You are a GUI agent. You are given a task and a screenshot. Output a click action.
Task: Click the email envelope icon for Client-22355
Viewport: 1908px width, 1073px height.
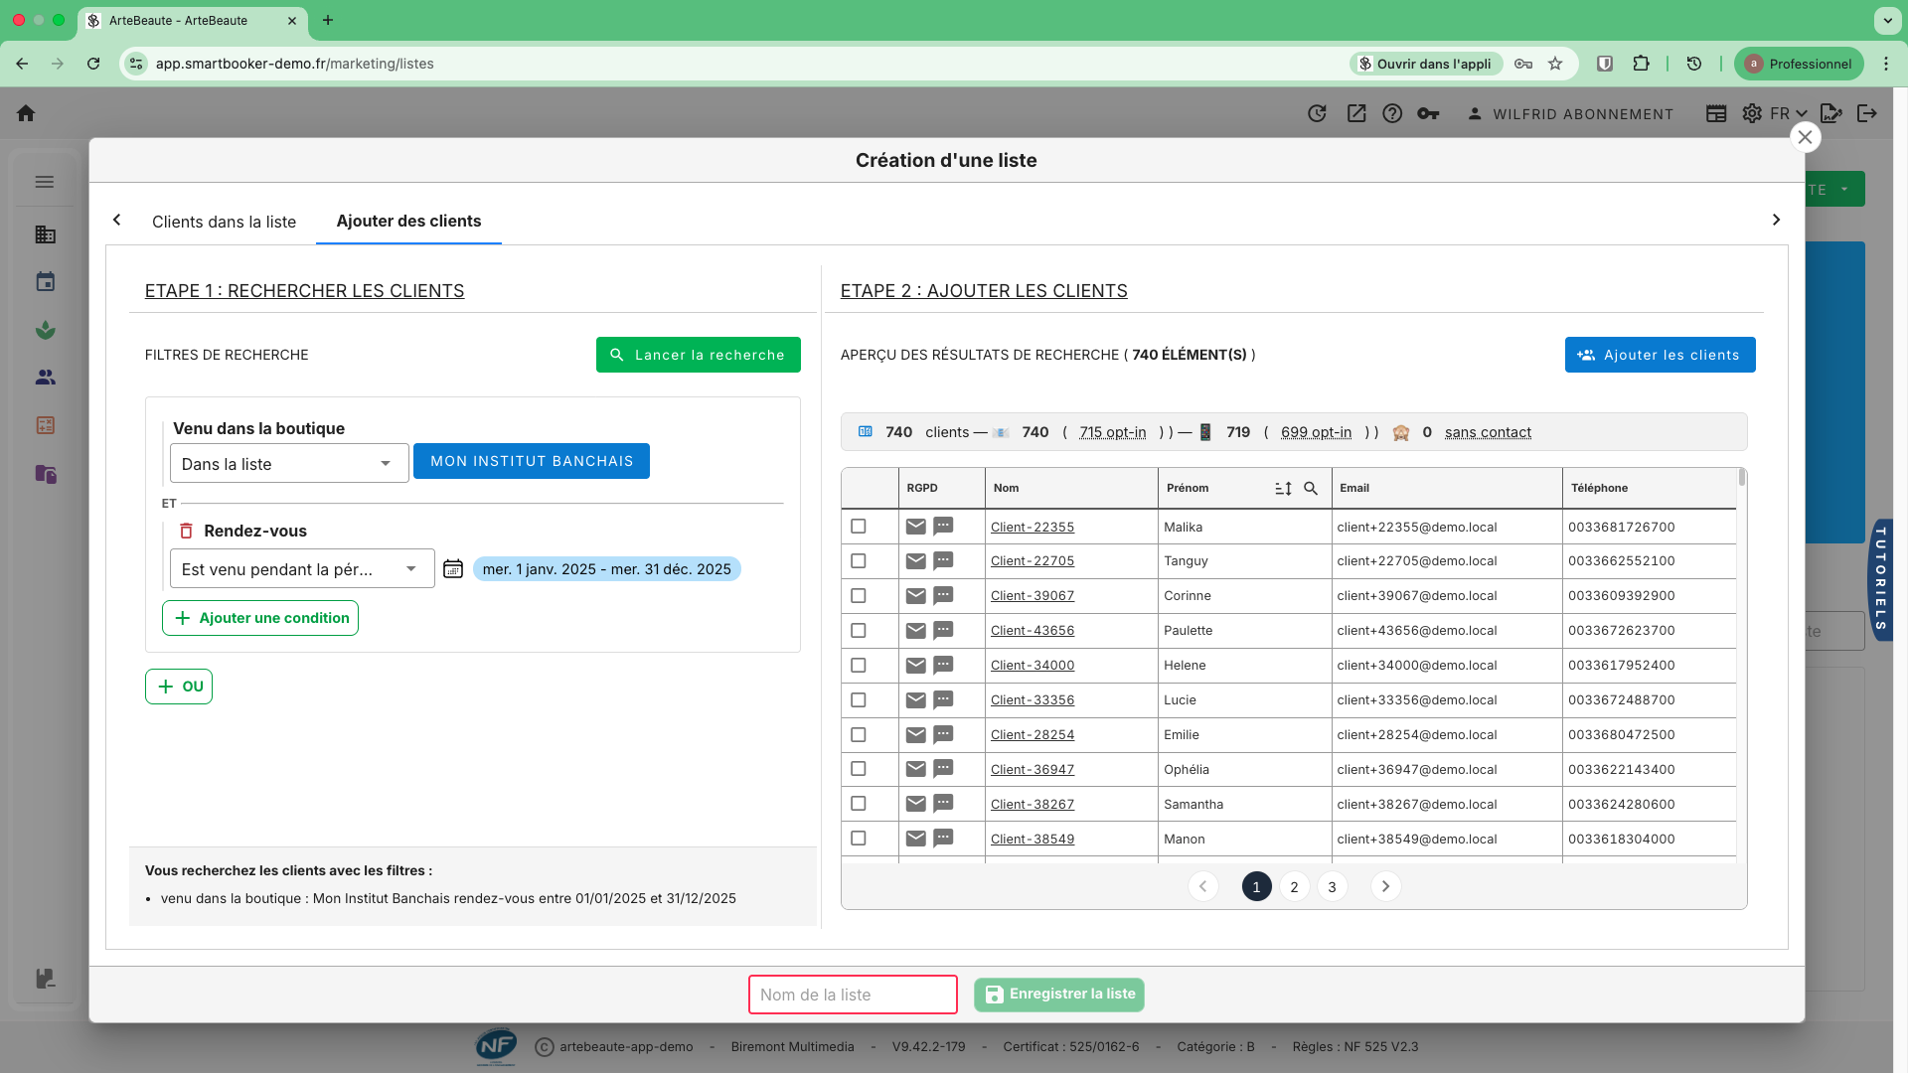[915, 527]
